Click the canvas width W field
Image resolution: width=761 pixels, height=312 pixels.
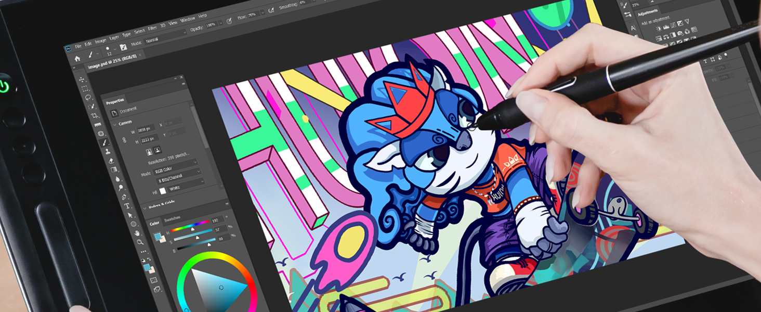146,130
